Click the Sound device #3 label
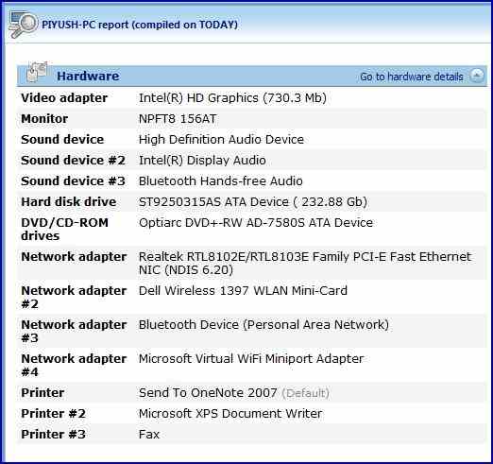This screenshot has height=464, width=493. [73, 181]
